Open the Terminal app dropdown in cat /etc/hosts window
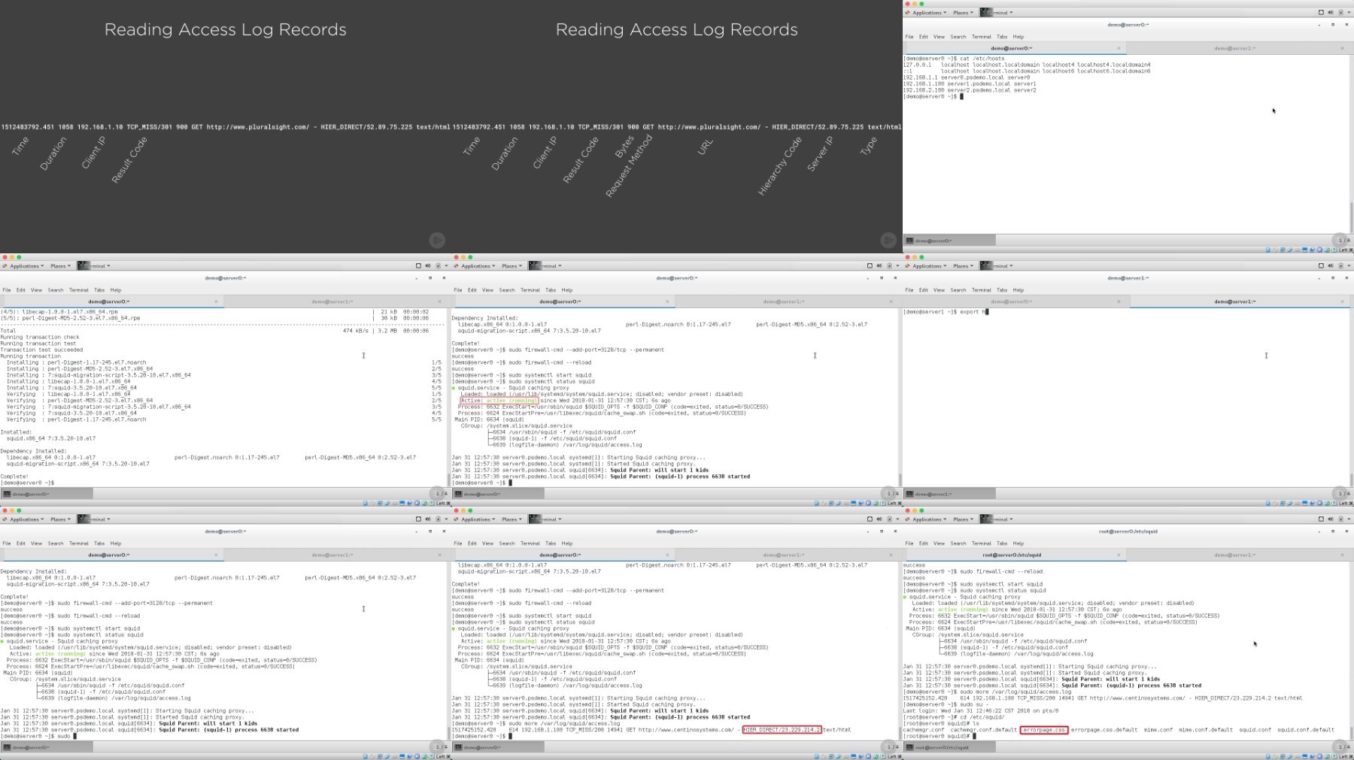The image size is (1354, 760). coord(997,13)
